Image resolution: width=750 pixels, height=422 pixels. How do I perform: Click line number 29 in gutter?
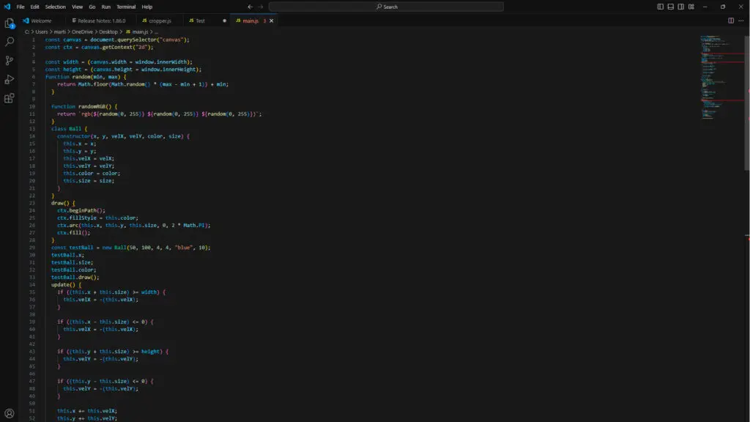coord(32,248)
